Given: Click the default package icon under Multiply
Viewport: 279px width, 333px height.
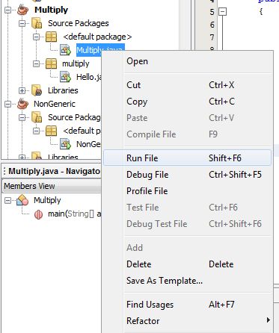Looking at the screenshot, I should click(x=51, y=37).
